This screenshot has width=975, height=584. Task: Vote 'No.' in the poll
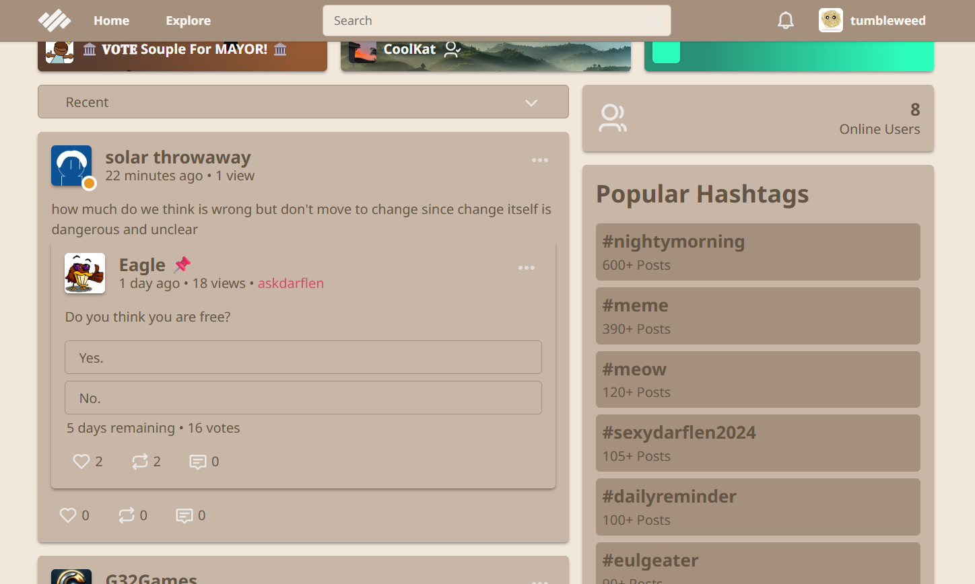[303, 398]
